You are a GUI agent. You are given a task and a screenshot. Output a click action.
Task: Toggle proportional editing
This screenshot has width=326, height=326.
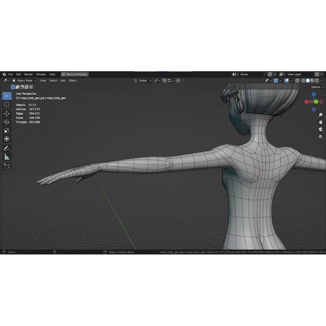click(x=178, y=81)
